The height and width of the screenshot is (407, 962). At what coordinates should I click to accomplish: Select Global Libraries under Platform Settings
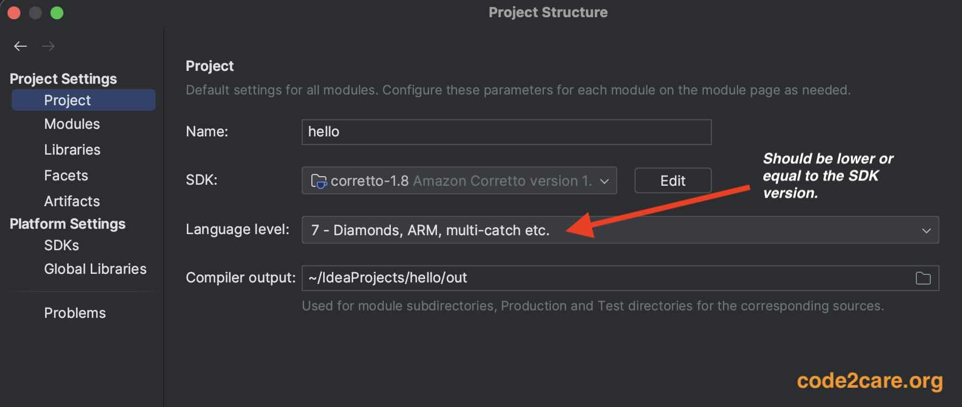(x=95, y=269)
